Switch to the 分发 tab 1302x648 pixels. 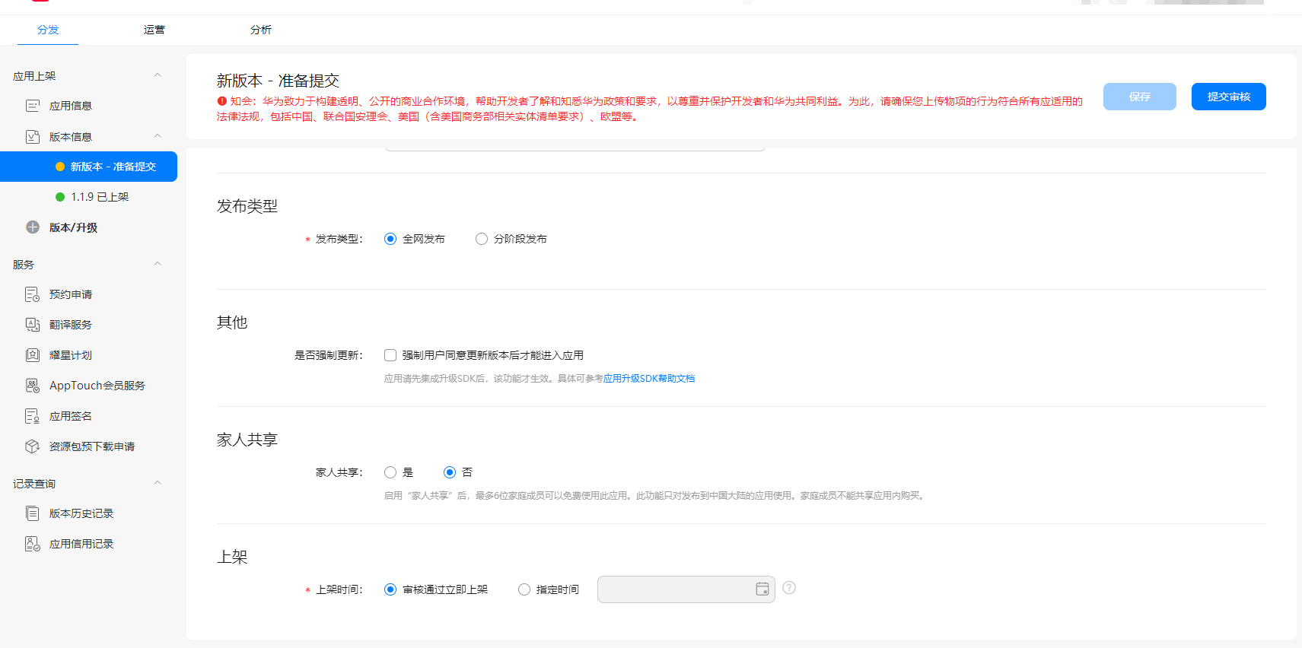pyautogui.click(x=48, y=30)
